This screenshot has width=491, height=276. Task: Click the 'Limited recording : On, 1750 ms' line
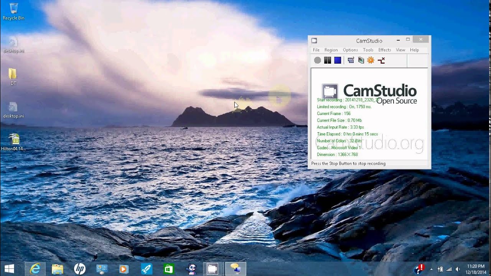pyautogui.click(x=344, y=107)
